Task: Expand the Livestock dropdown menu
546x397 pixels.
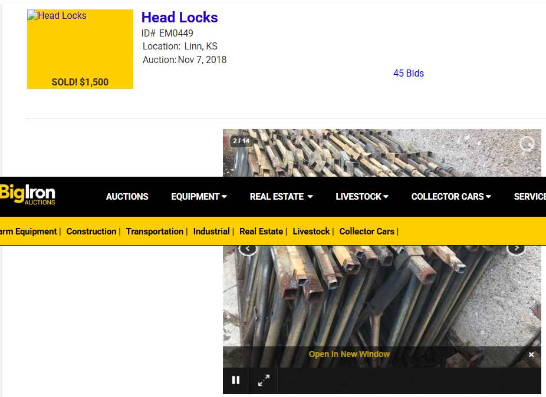Action: (362, 197)
